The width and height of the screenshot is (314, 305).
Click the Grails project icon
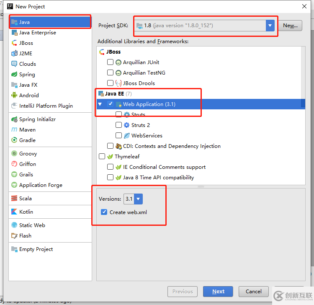tap(14, 174)
